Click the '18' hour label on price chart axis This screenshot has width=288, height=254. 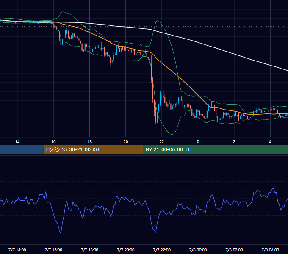89,142
